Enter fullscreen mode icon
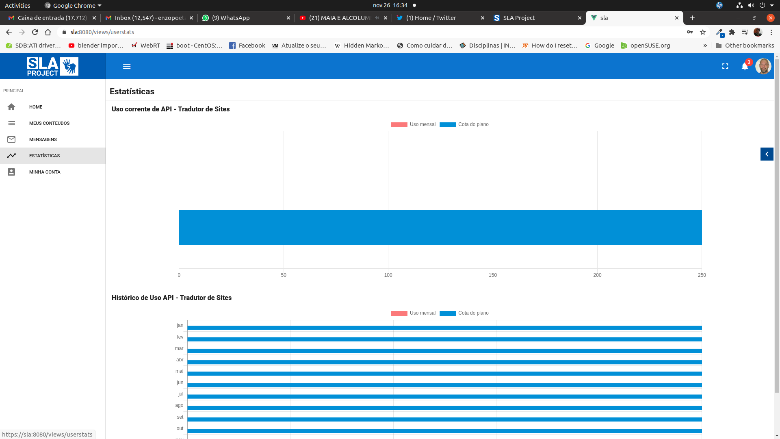This screenshot has width=780, height=439. pyautogui.click(x=725, y=66)
